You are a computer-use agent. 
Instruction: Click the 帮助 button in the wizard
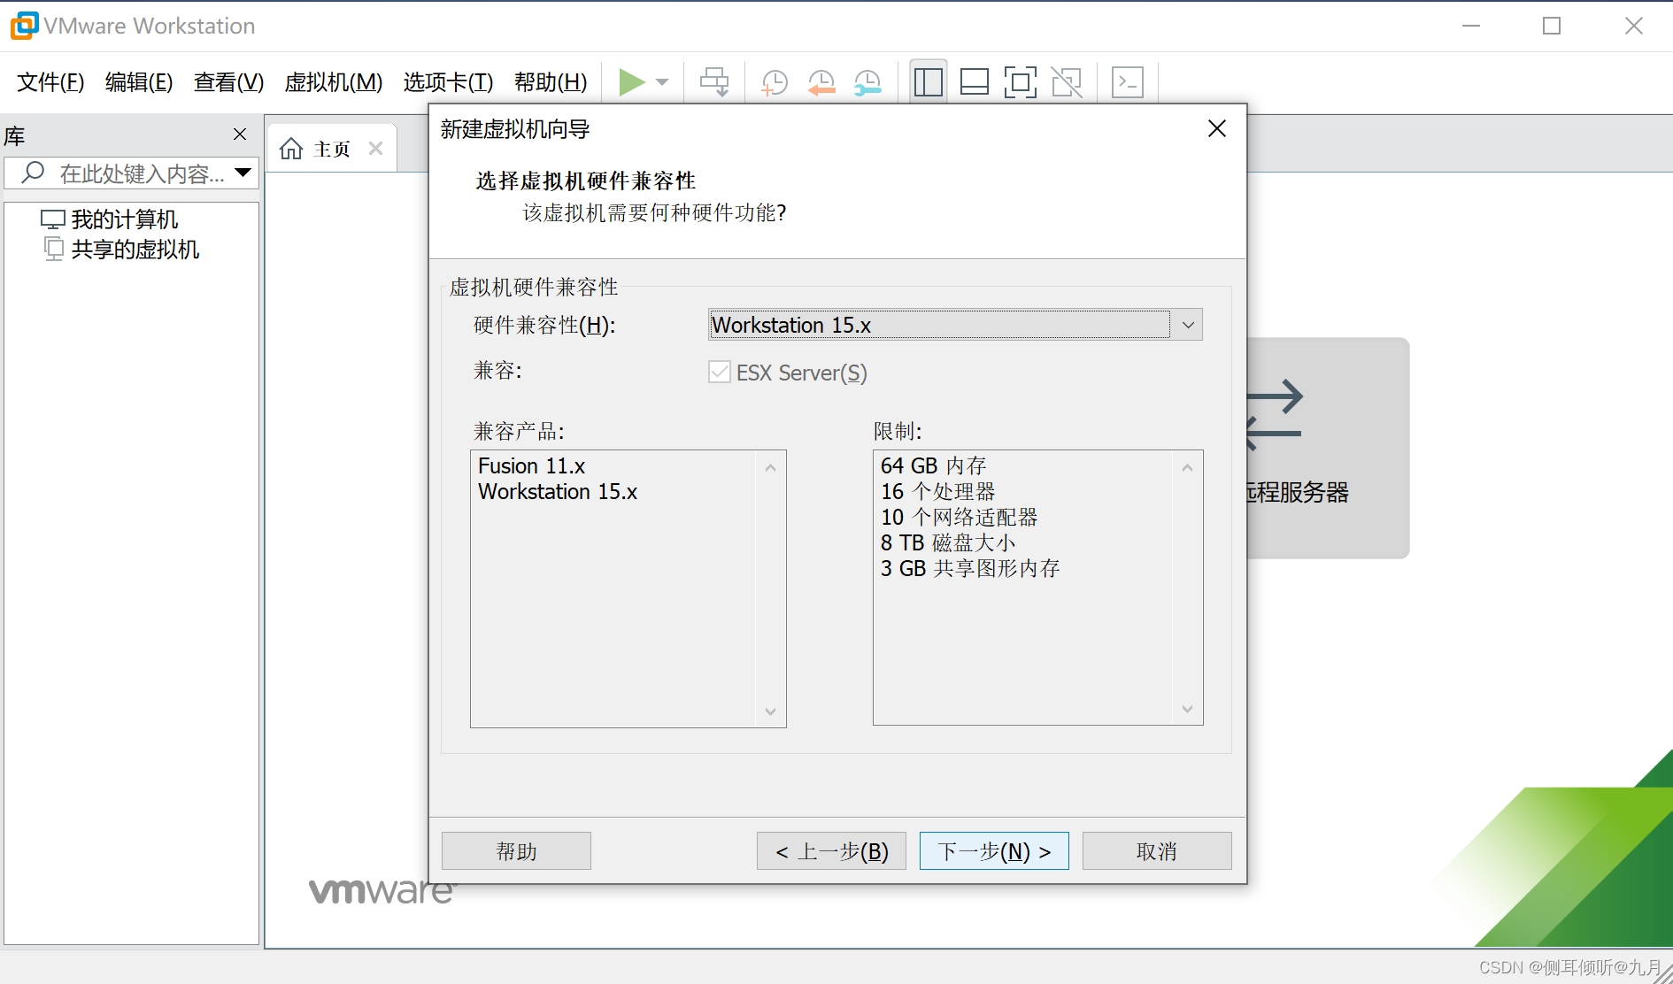[516, 851]
